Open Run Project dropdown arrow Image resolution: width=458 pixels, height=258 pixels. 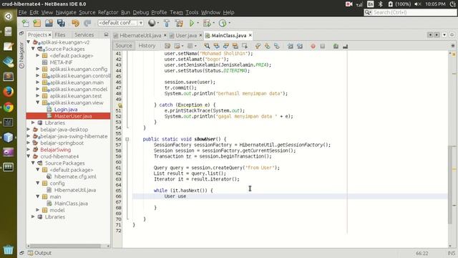pyautogui.click(x=198, y=23)
